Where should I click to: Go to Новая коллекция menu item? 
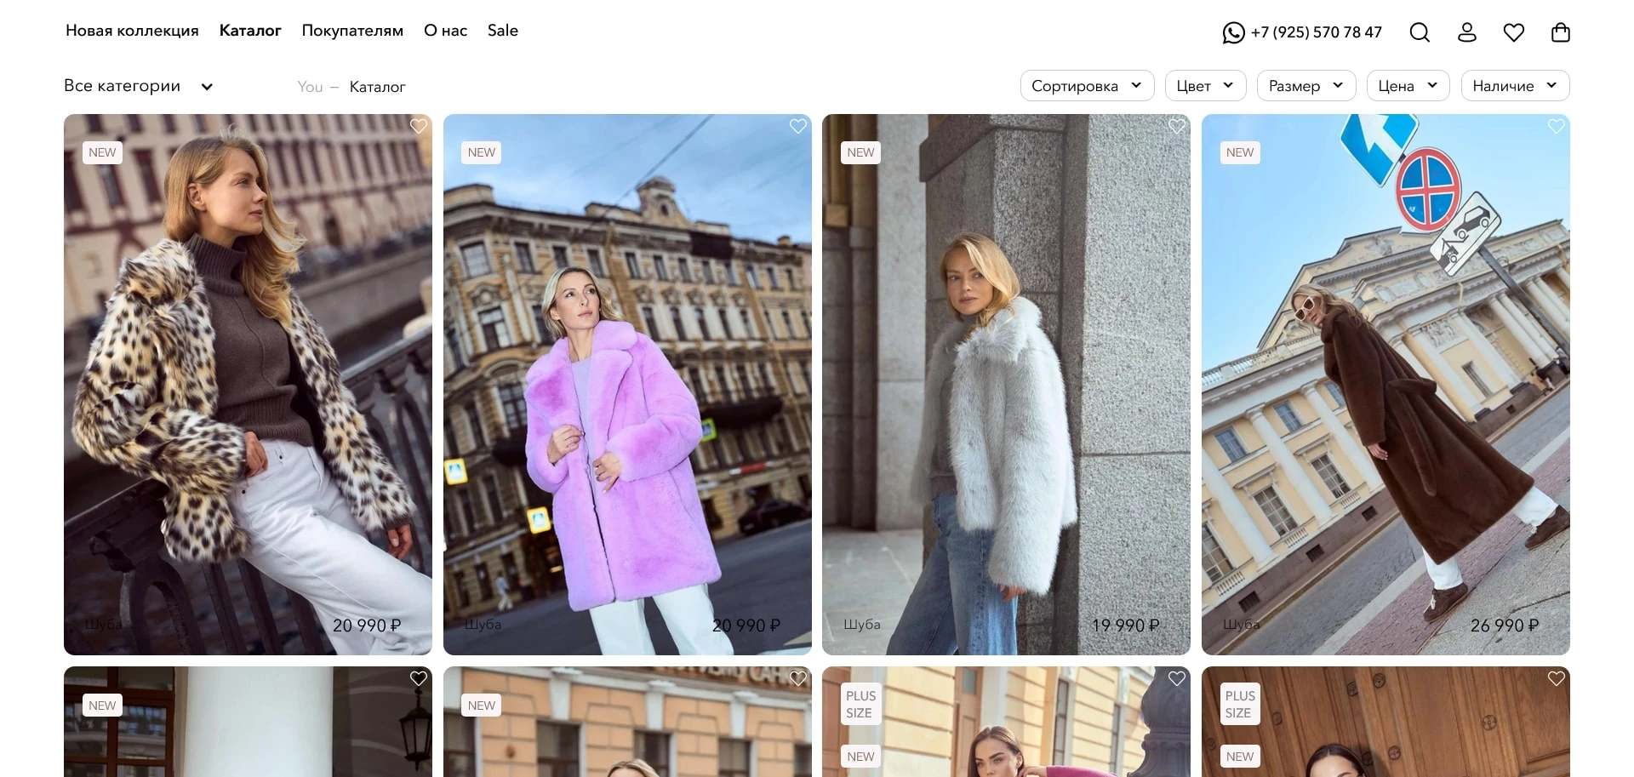pos(132,31)
